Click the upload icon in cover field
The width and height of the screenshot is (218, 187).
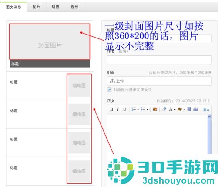tap(112, 81)
